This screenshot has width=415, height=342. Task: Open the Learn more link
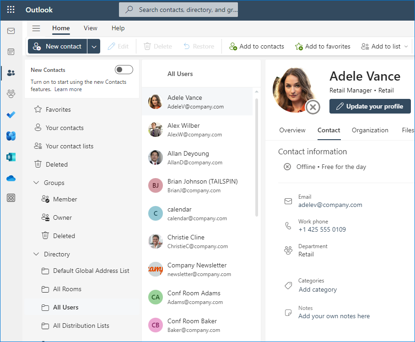point(68,89)
